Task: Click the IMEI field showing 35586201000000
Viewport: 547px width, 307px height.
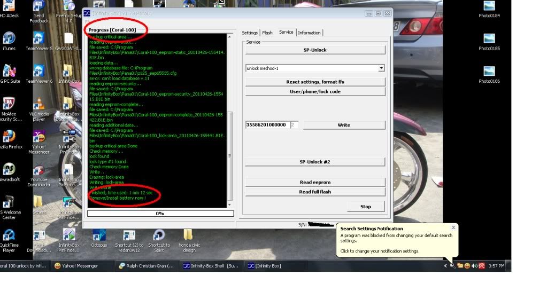Action: (x=267, y=125)
